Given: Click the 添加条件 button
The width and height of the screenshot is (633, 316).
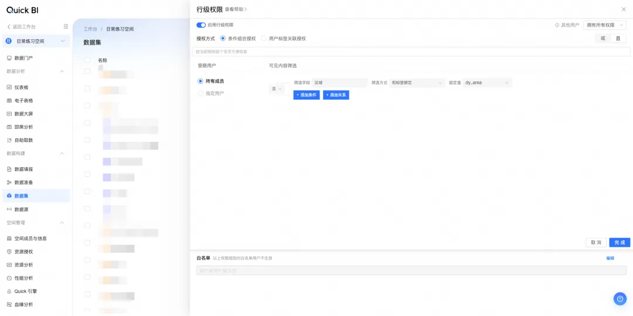Looking at the screenshot, I should point(307,95).
